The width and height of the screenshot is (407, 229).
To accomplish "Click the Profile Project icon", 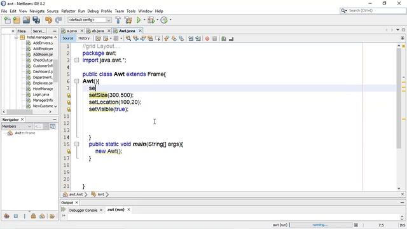I will tap(164, 20).
